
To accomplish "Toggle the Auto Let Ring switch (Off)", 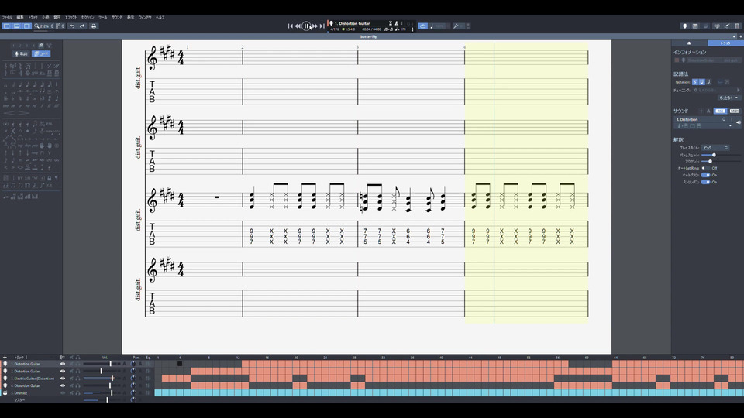I will coord(705,168).
